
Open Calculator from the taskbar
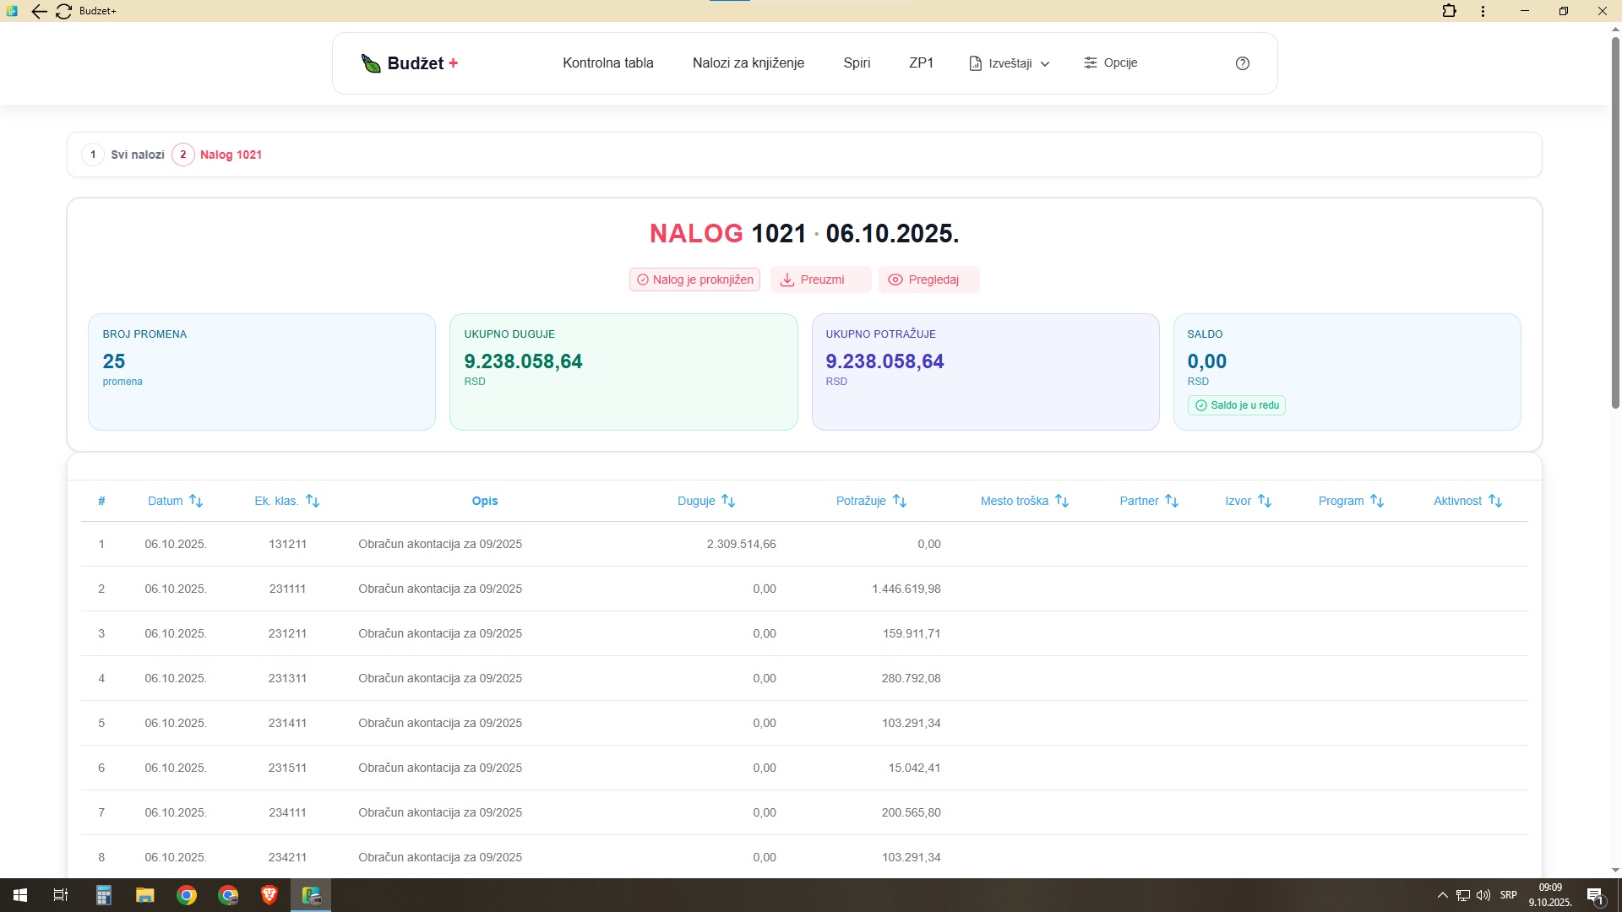click(x=104, y=895)
